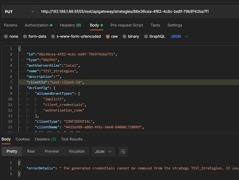Go to Pre-request Script tab
239x180 pixels.
click(127, 25)
